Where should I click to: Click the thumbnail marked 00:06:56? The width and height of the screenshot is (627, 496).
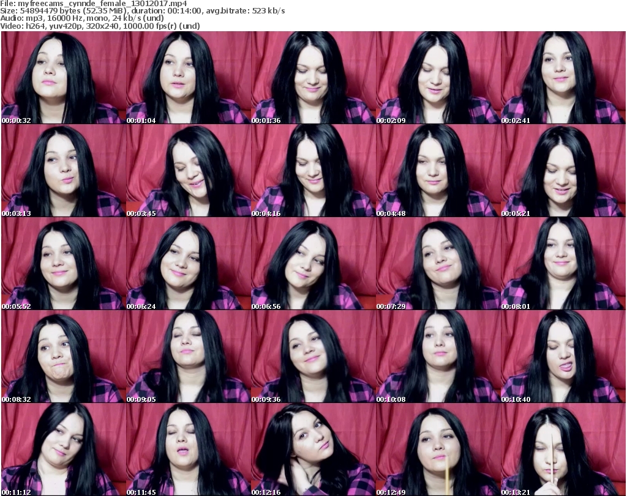pyautogui.click(x=313, y=264)
